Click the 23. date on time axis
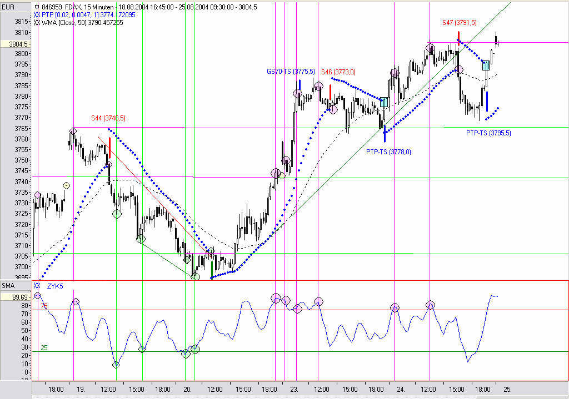Viewport: 569px width, 399px height. point(294,390)
